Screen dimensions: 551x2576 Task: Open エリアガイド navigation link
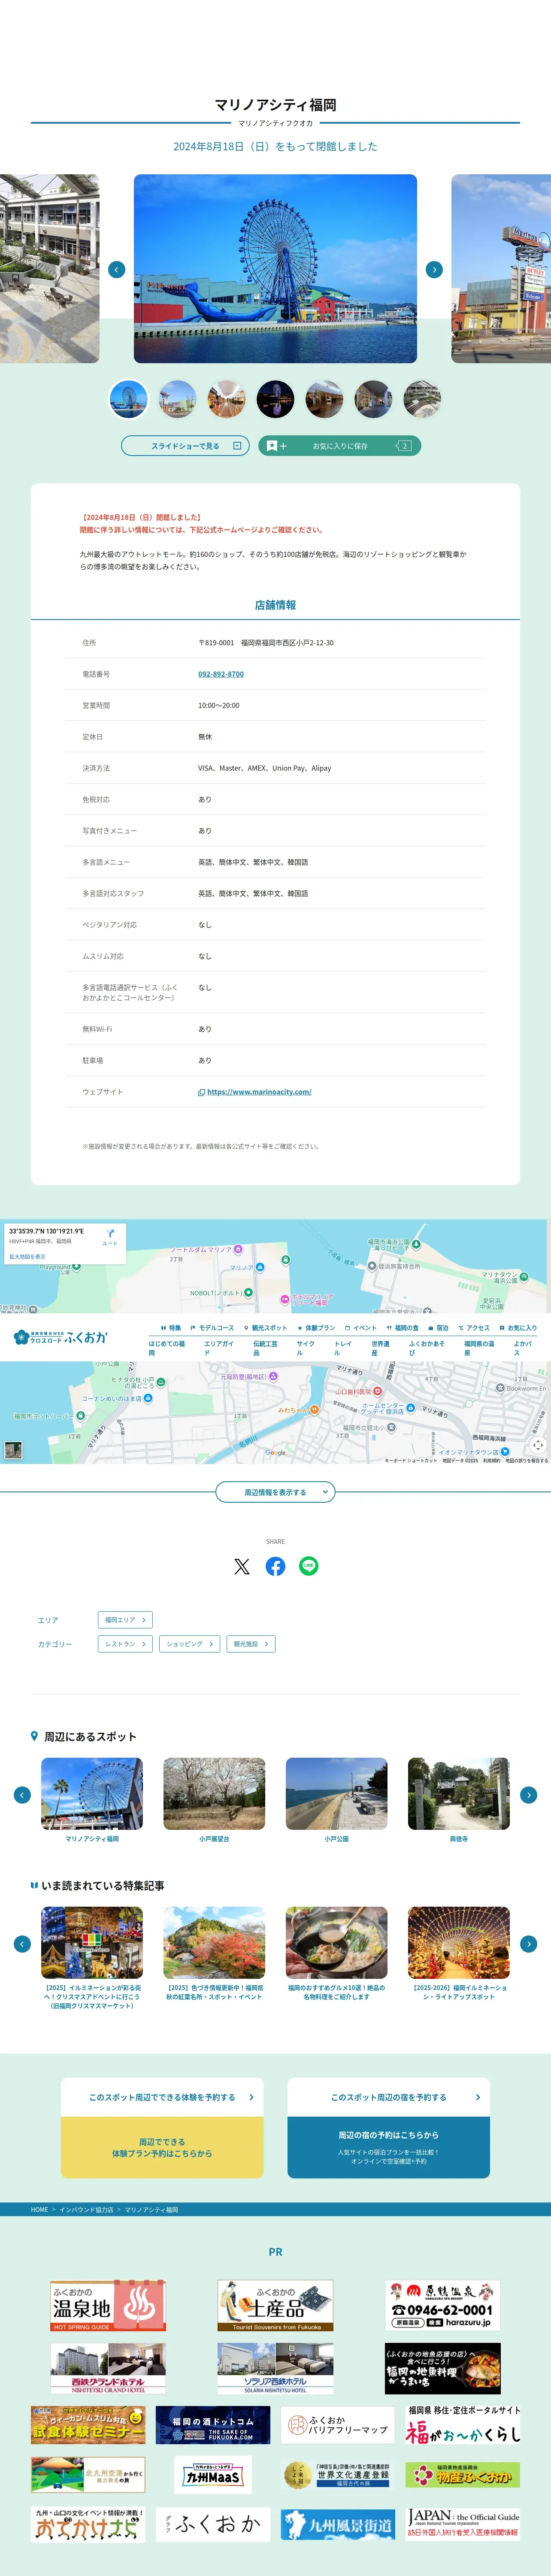pyautogui.click(x=219, y=1348)
